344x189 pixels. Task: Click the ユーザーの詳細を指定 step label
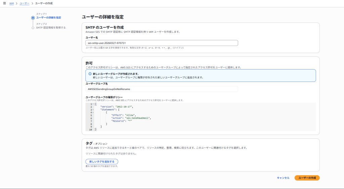pyautogui.click(x=49, y=17)
